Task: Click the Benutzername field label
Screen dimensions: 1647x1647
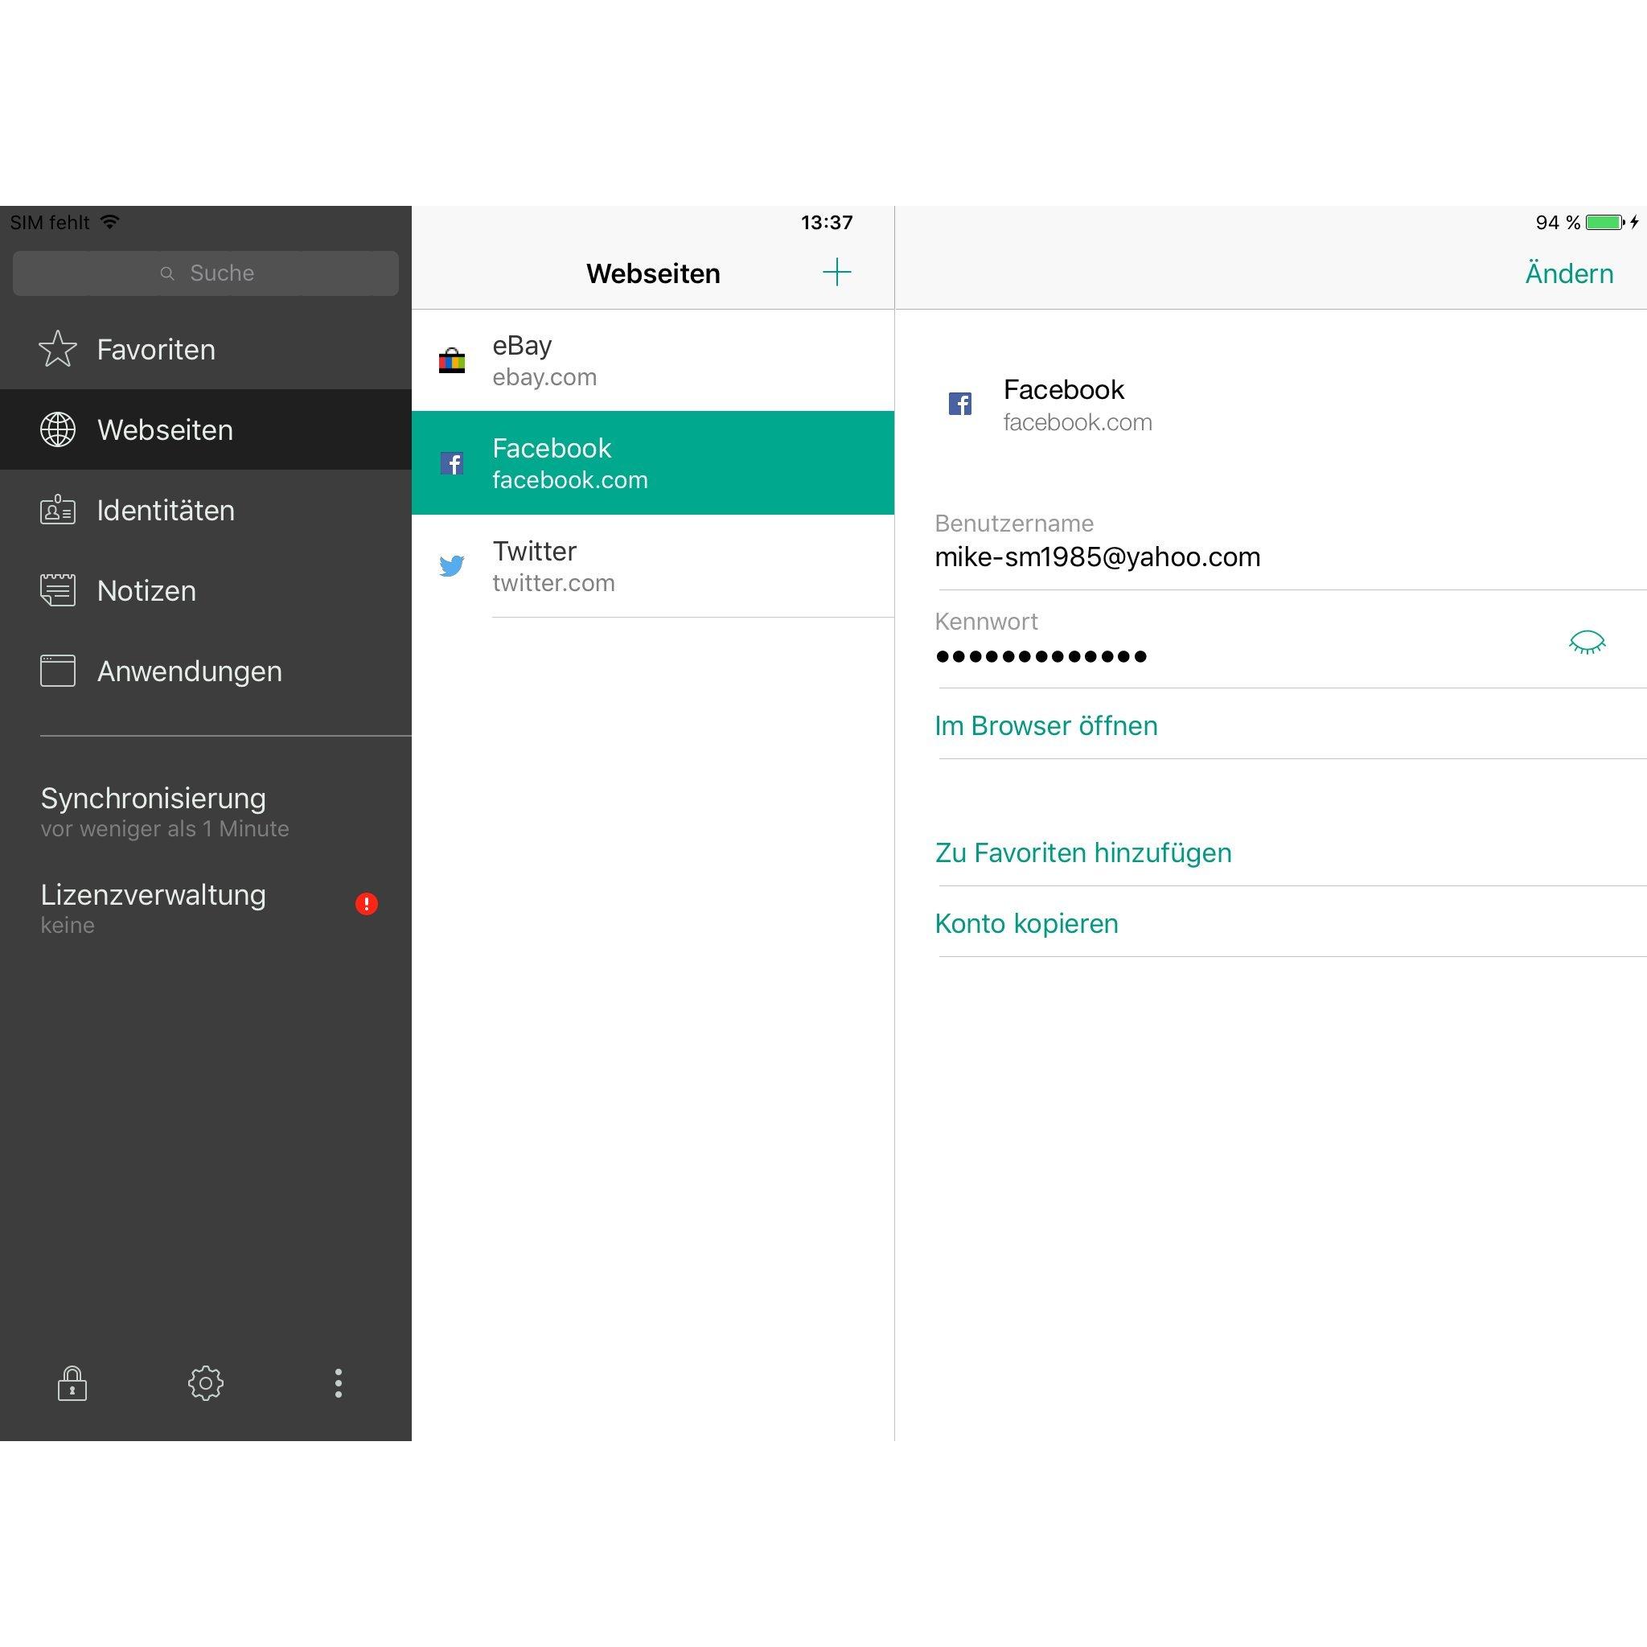Action: (1014, 524)
